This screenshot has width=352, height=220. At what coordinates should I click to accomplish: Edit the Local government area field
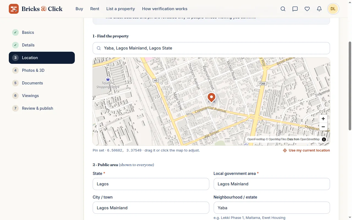[272, 184]
